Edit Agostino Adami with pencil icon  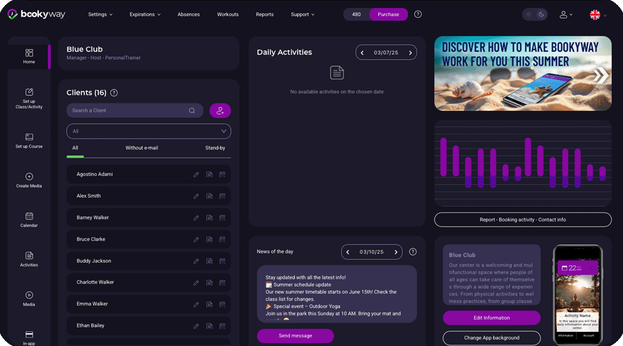pyautogui.click(x=196, y=174)
